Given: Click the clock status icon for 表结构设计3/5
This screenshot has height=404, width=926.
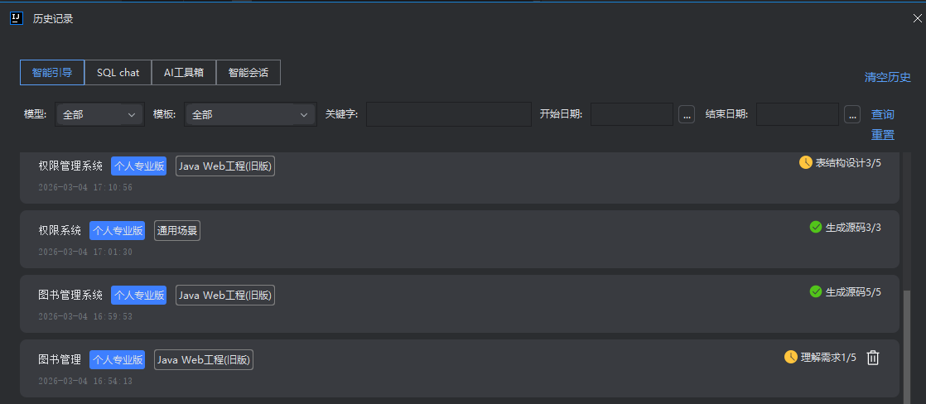Looking at the screenshot, I should pos(805,162).
